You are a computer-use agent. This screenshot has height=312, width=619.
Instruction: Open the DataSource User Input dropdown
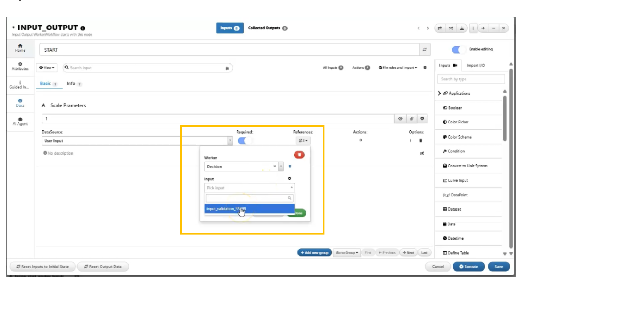[x=137, y=141]
